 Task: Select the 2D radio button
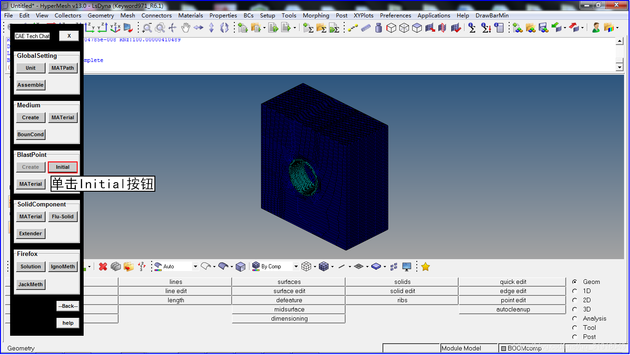575,300
